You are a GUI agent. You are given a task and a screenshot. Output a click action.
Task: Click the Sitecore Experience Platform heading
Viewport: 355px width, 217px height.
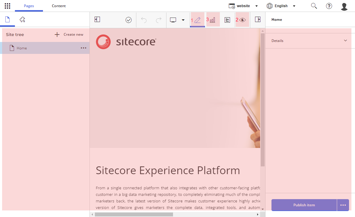168,170
